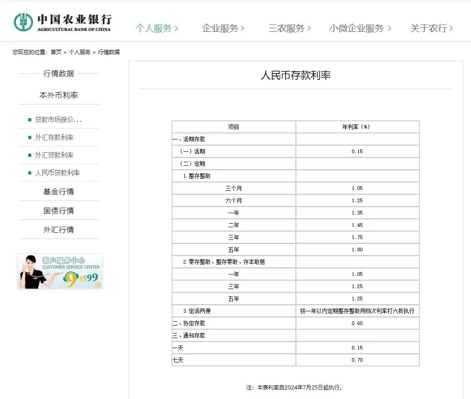Screen dimensions: 471x399
Task: Select 基金行情 in the sidebar
Action: tap(59, 191)
